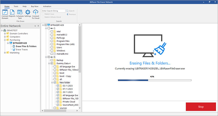The width and height of the screenshot is (218, 116).
Task: Check the Program Files checkbox
Action: [x=52, y=41]
